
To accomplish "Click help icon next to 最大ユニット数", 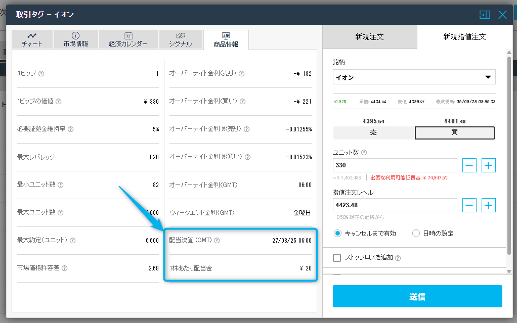I will (x=60, y=213).
